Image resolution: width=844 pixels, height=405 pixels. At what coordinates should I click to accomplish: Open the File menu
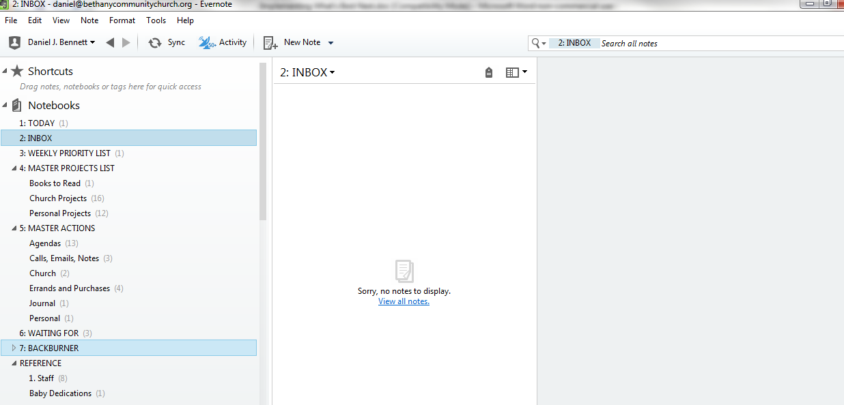coord(11,20)
